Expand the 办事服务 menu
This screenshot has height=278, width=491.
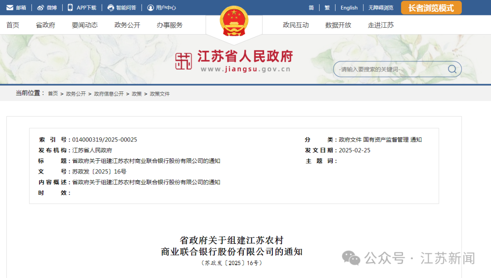pos(170,25)
